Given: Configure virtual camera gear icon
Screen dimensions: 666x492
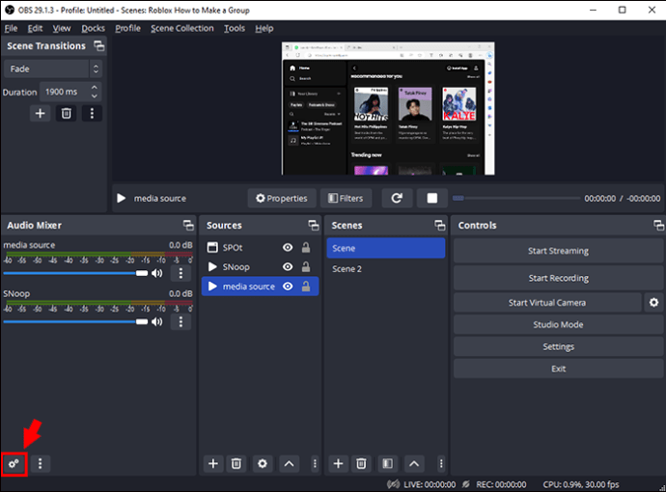Looking at the screenshot, I should pos(653,302).
